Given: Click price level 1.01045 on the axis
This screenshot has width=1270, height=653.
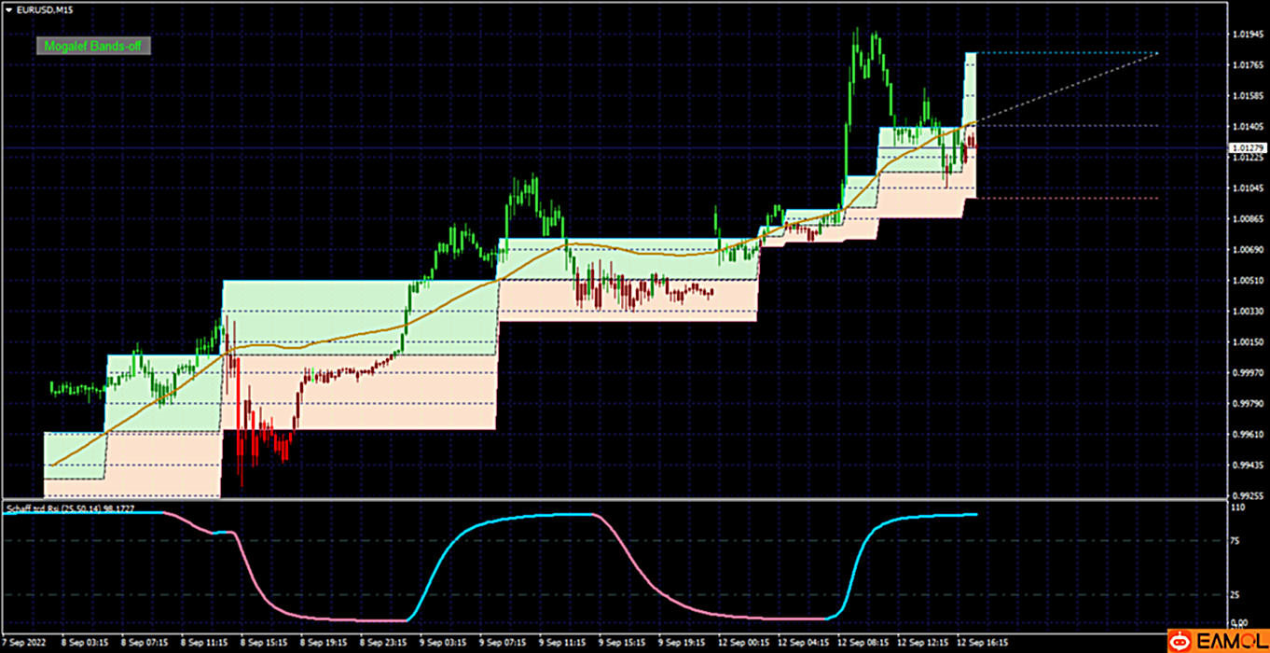Looking at the screenshot, I should click(x=1247, y=188).
